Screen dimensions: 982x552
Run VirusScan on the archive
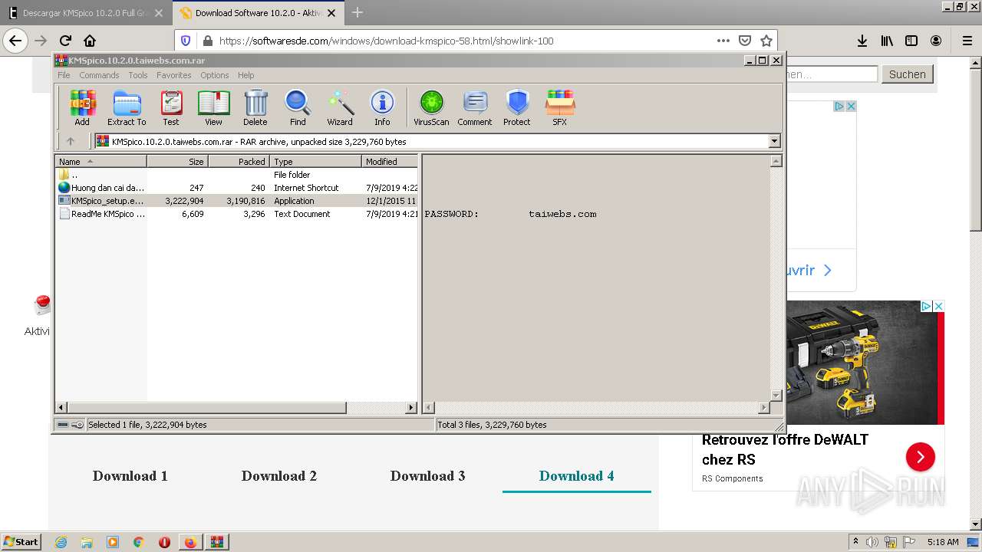tap(431, 107)
